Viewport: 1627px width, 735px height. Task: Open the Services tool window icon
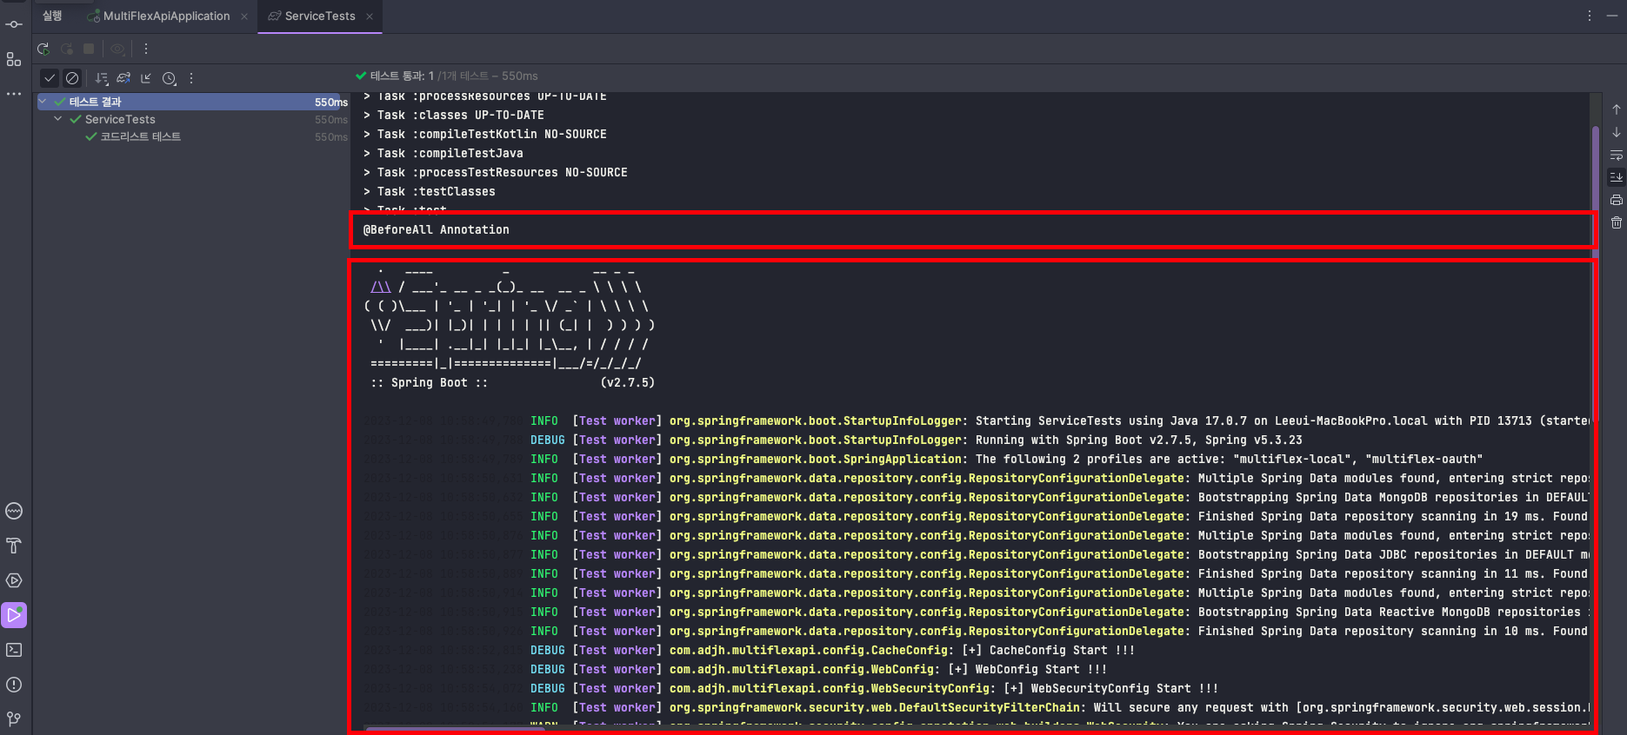(x=14, y=580)
